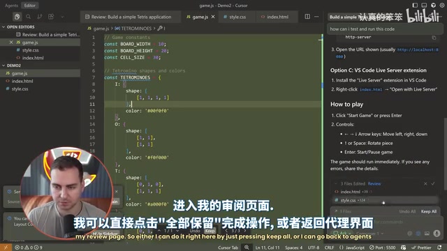Click Cursor Tab in the status bar
Viewport: 447px width, 251px height.
coord(228,248)
